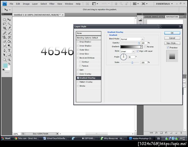Click Cancel in the Layer Style dialog
Image resolution: width=188 pixels, height=147 pixels.
172,38
